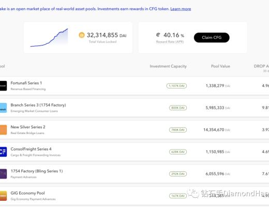Click the 628K DAI capacity badge
Screen dimensions: 269x207
[178, 152]
